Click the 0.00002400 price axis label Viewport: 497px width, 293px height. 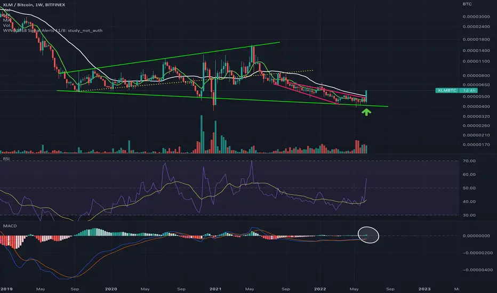point(476,27)
